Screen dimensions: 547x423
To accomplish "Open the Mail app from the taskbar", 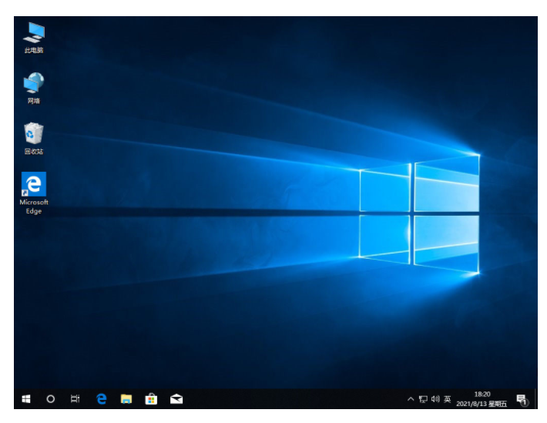I will coord(176,398).
